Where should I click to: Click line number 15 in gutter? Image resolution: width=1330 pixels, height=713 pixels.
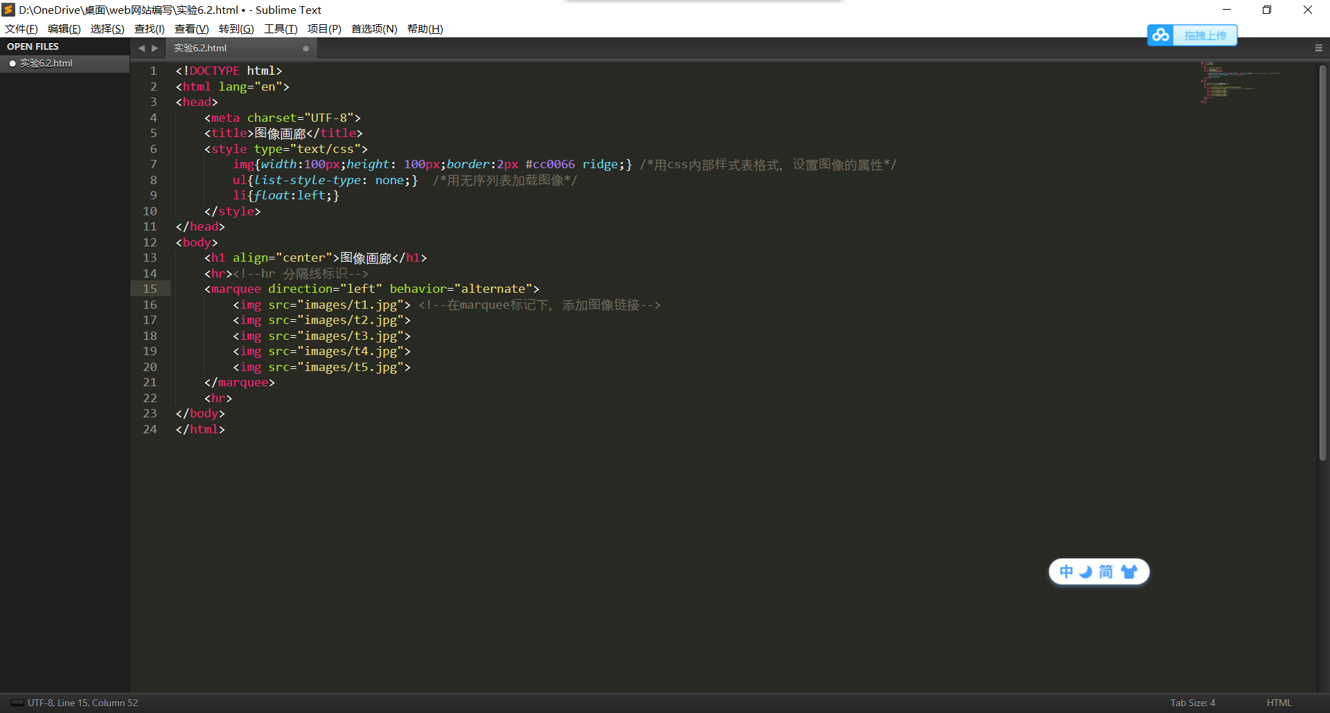[150, 289]
